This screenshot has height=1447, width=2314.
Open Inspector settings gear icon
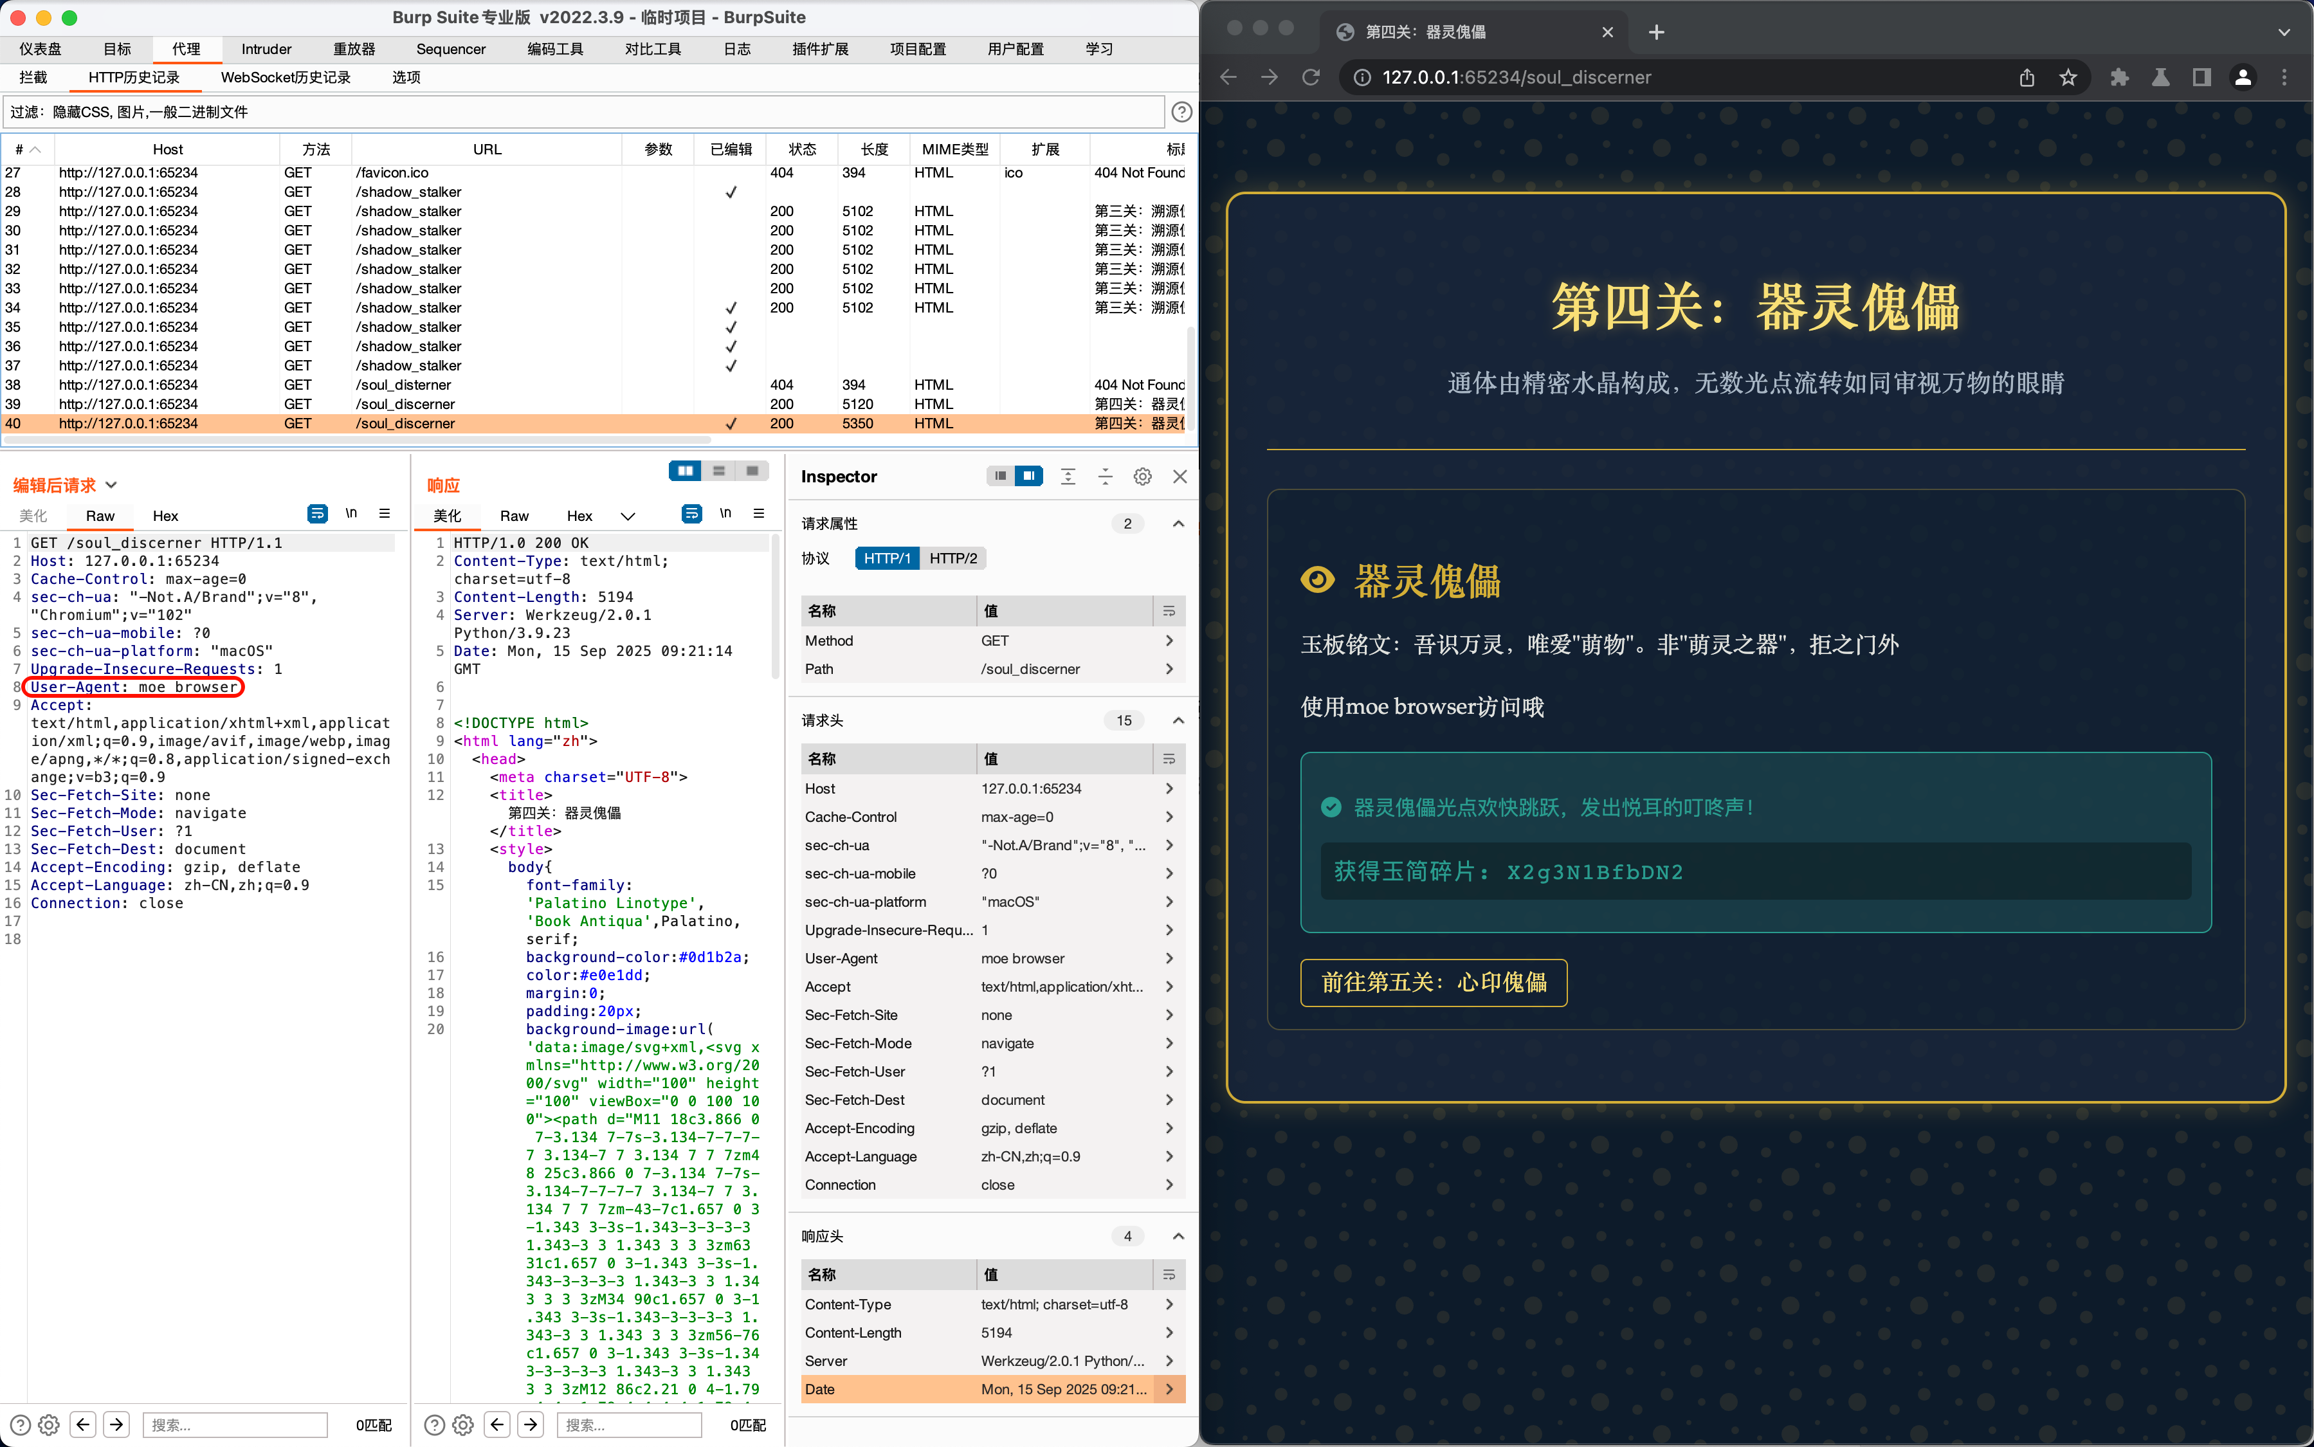click(1142, 477)
